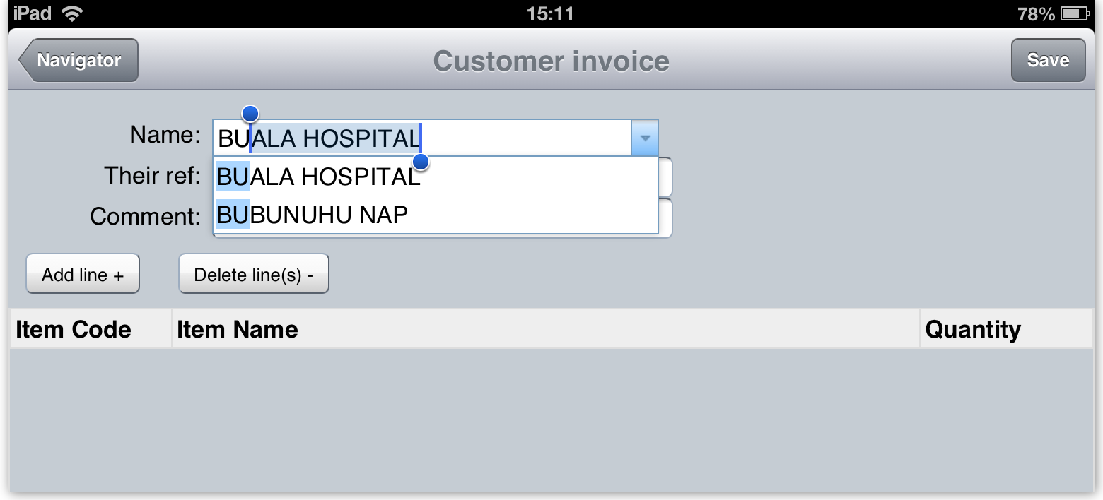Viewport: 1103px width, 500px height.
Task: Choose BUALA HOSPITAL from the suggestion list
Action: [x=318, y=177]
